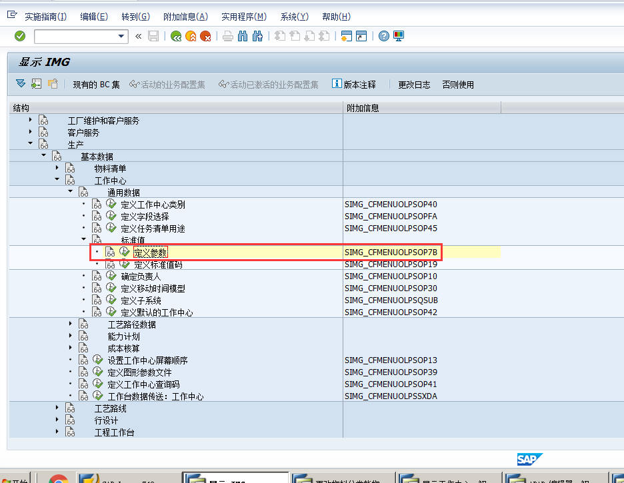This screenshot has width=624, height=483.
Task: Click the Enter (green checkmark) icon
Action: pyautogui.click(x=19, y=36)
